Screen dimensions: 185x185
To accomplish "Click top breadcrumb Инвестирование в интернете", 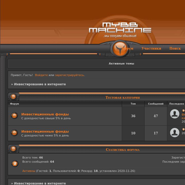I will point(40,84).
